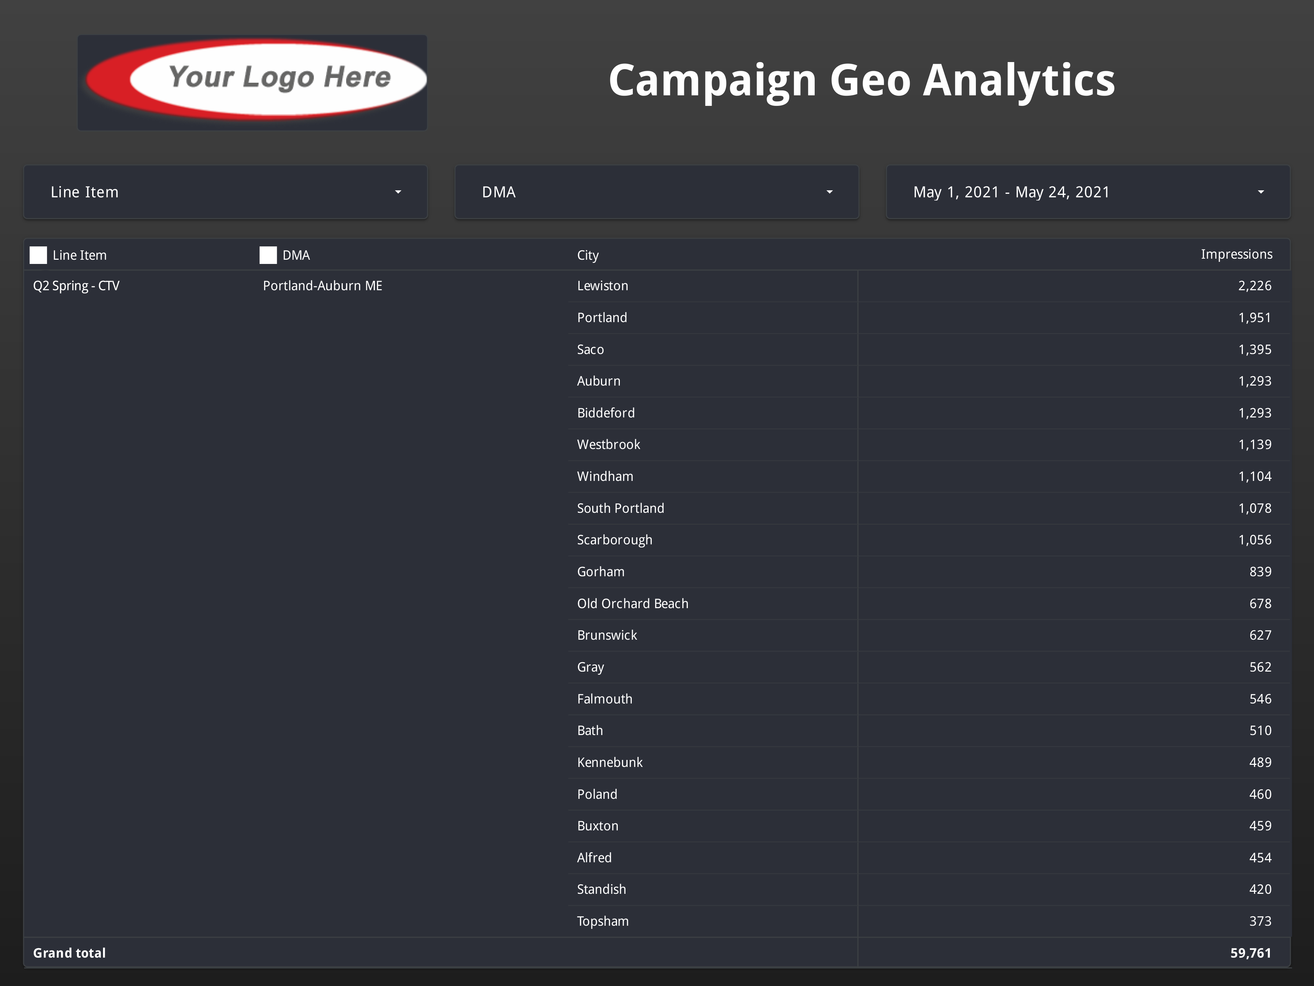Click the 460 impressions value
Screen dimensions: 1314x986
pyautogui.click(x=1260, y=795)
